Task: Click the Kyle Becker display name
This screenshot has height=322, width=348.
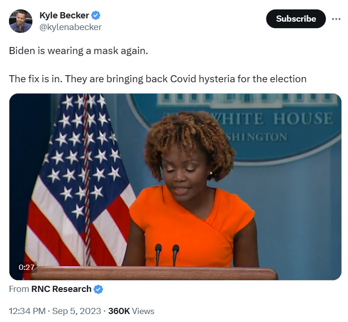Action: tap(64, 16)
